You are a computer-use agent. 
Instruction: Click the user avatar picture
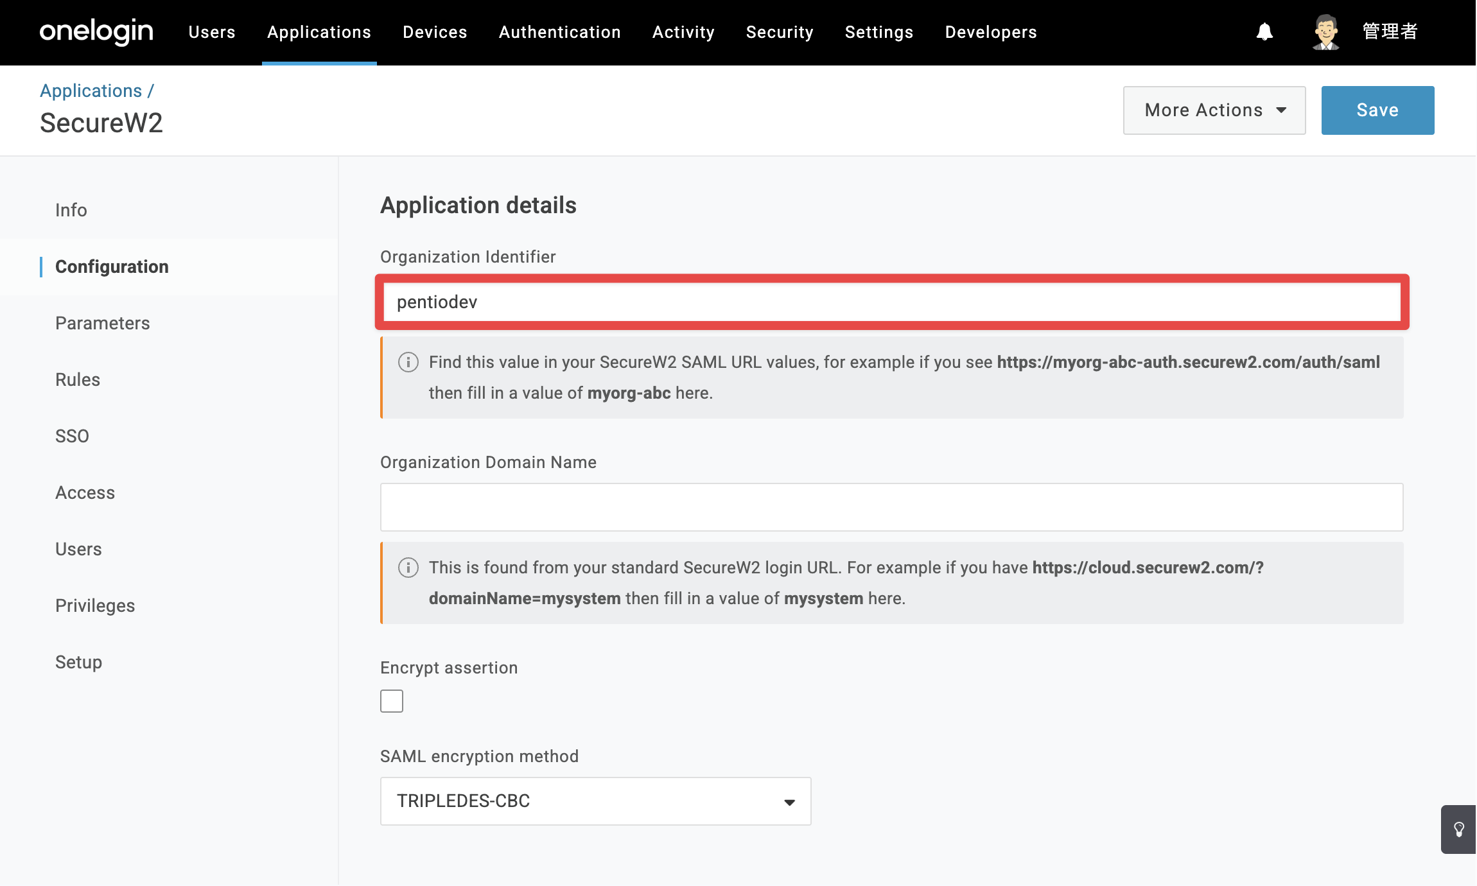click(x=1325, y=32)
